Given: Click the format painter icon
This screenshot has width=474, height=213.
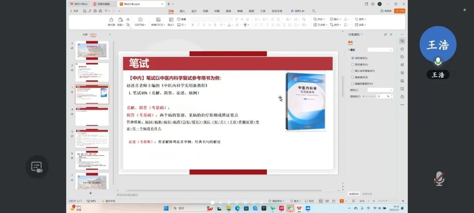Looking at the screenshot, I should point(111,20).
